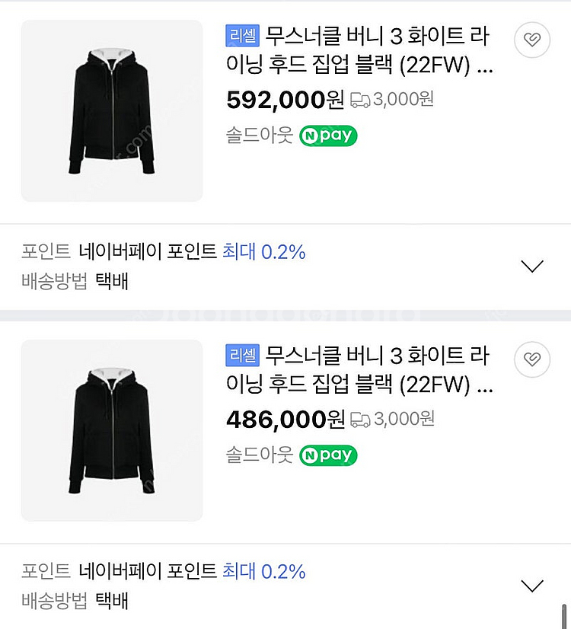Click delivery truck icon beside 592,000원

pos(360,100)
